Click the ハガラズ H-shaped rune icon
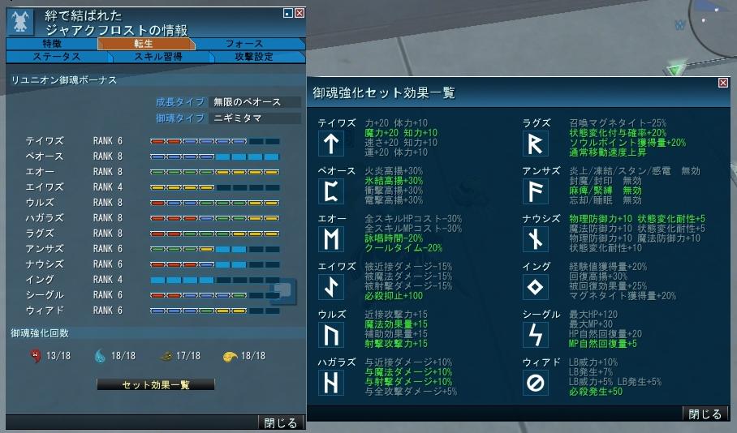The height and width of the screenshot is (433, 737). click(x=331, y=383)
